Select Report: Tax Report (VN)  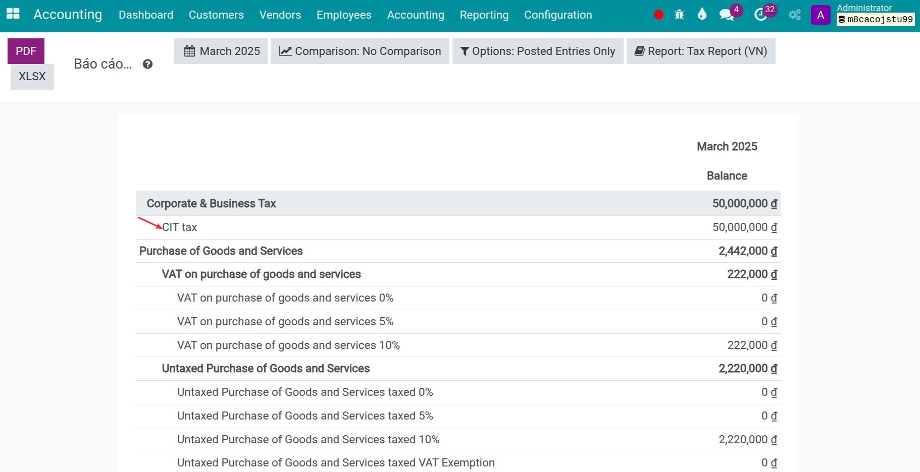[701, 51]
